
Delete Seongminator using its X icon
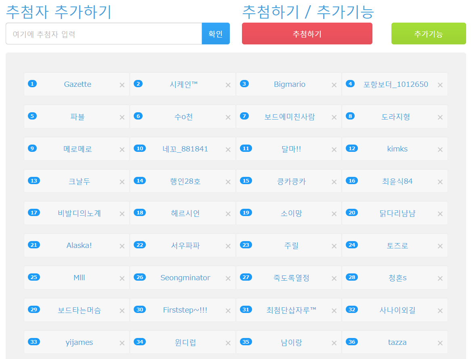click(x=228, y=279)
